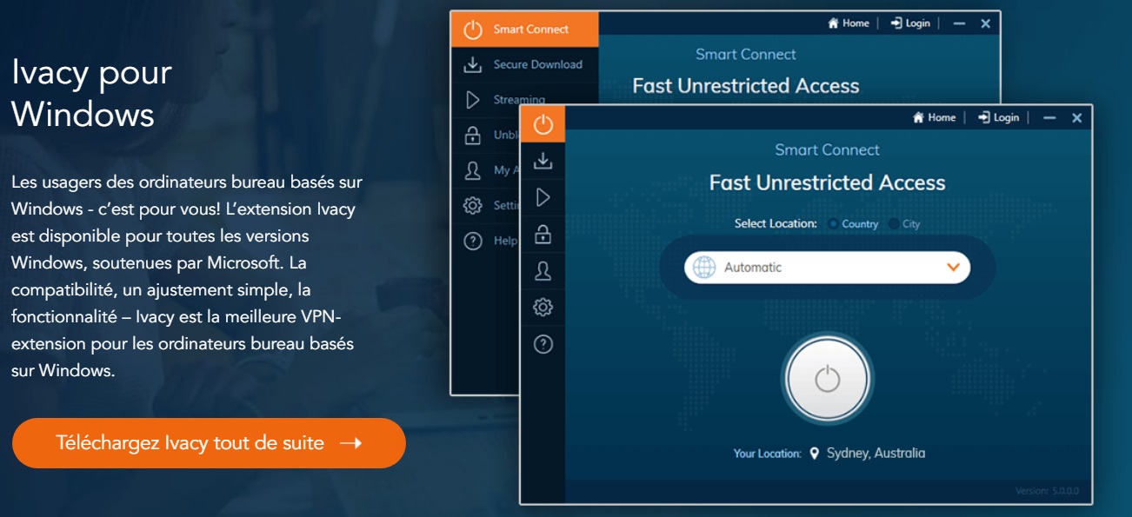Switch to Secure Download tab in back window

525,64
